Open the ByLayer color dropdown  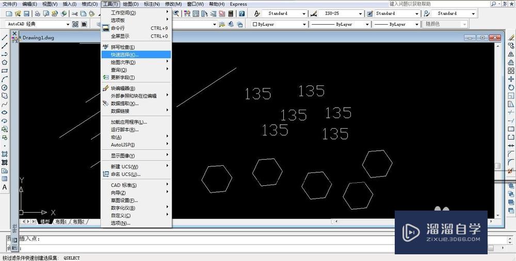pyautogui.click(x=304, y=24)
